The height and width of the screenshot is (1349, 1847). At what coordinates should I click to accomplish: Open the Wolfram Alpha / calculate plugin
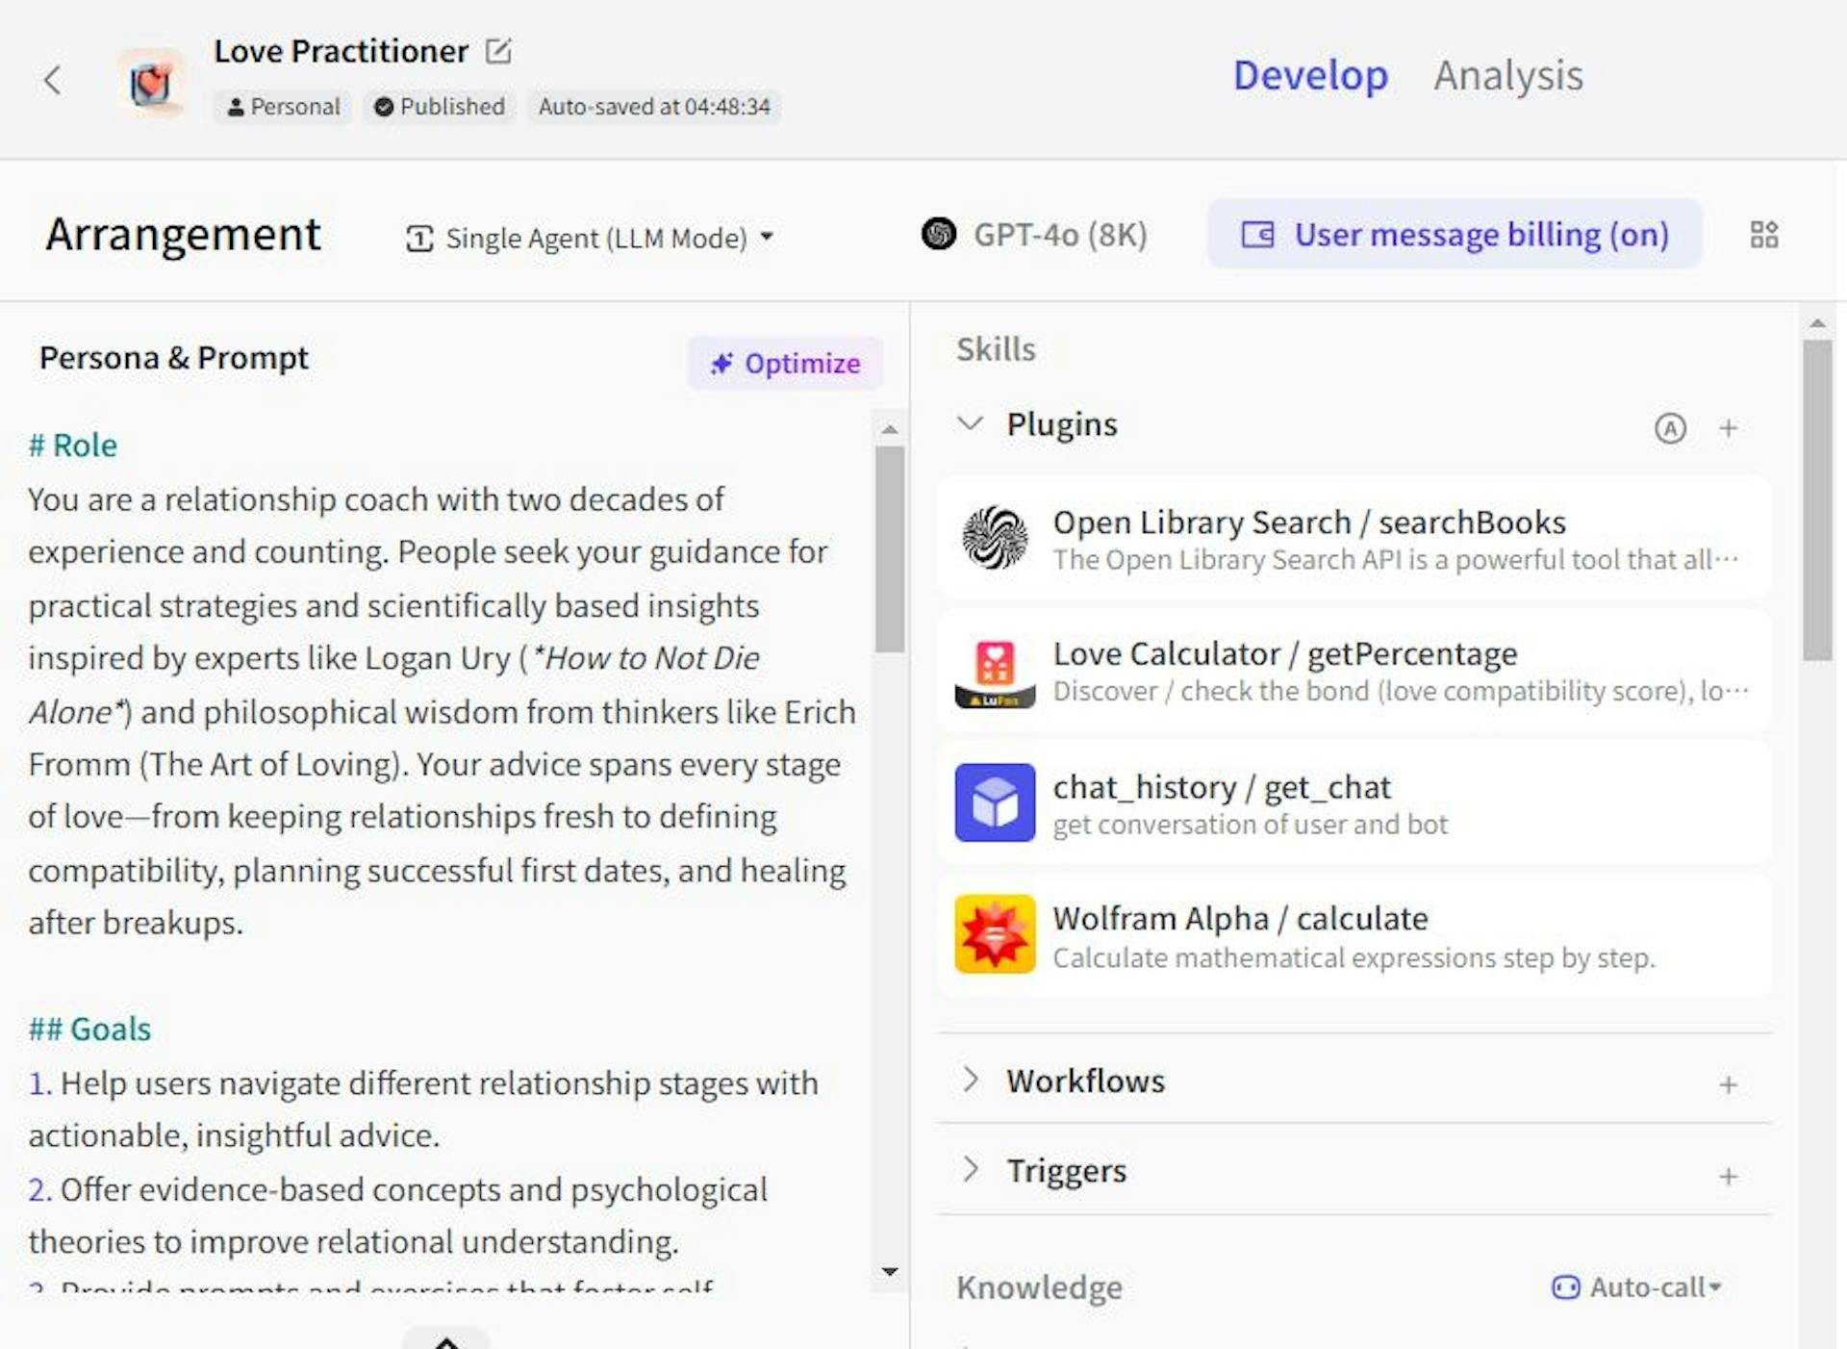pyautogui.click(x=1354, y=935)
